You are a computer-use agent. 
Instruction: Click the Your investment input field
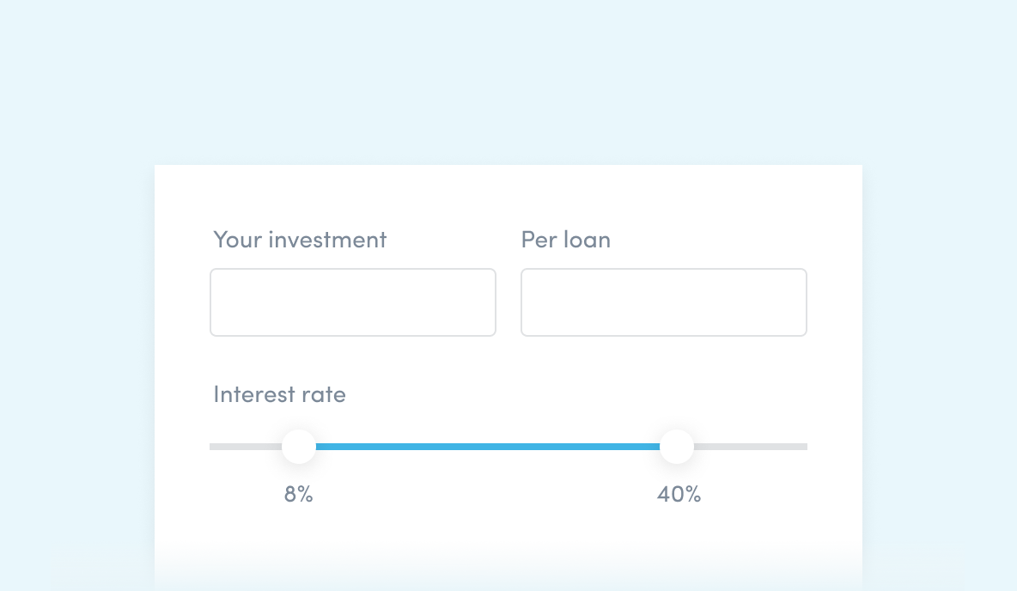point(353,302)
